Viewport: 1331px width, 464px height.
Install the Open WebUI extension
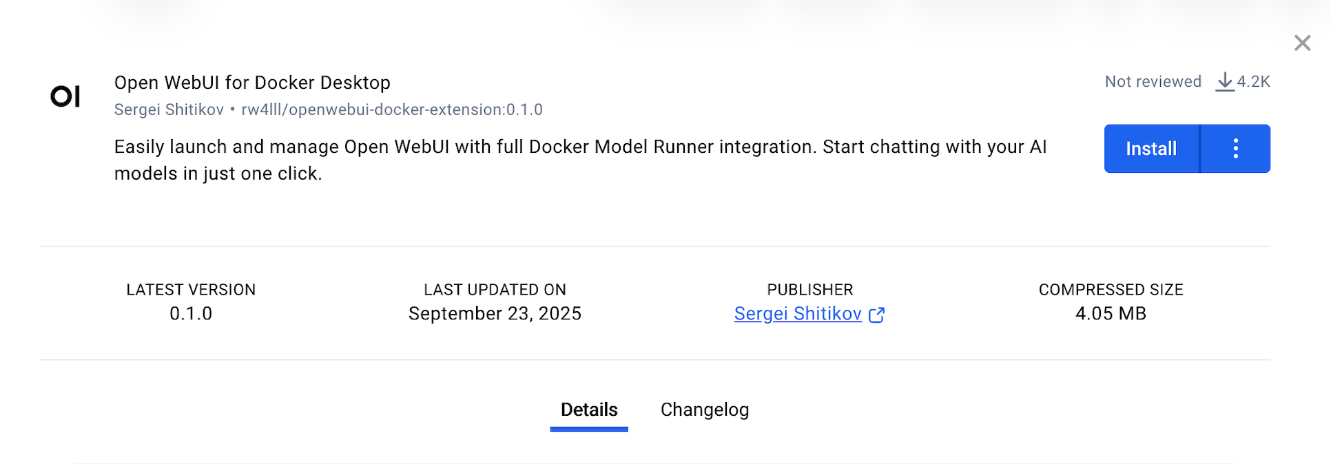(x=1151, y=149)
